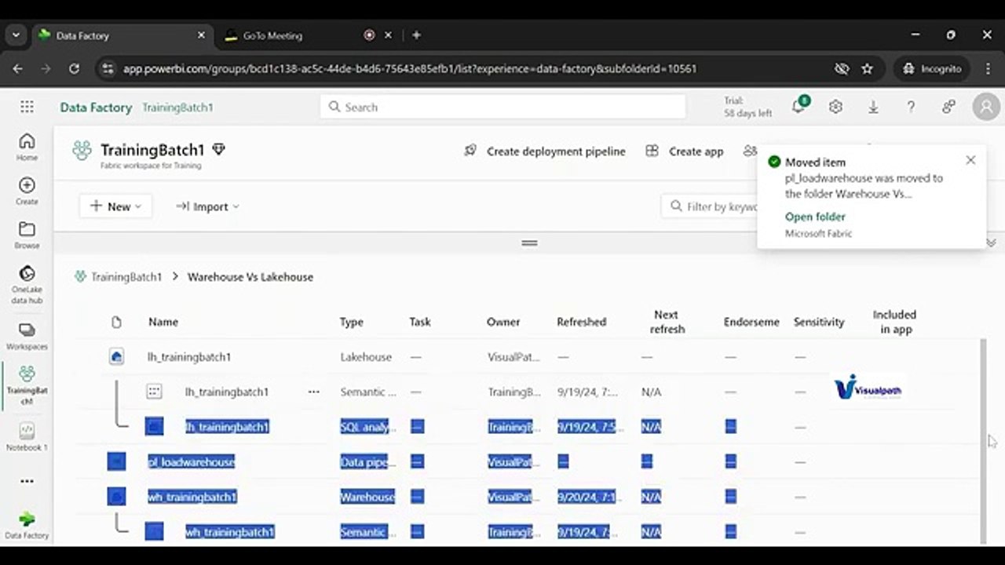Open the New dropdown
Image resolution: width=1005 pixels, height=565 pixels.
tap(115, 206)
